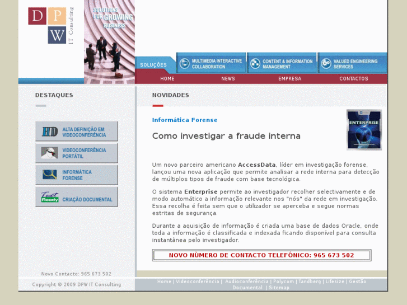Screen dimensions: 407x305
Task: Click footer Tandberg link
Action: point(310,281)
